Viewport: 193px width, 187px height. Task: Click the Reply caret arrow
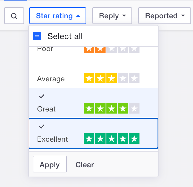tap(124, 16)
